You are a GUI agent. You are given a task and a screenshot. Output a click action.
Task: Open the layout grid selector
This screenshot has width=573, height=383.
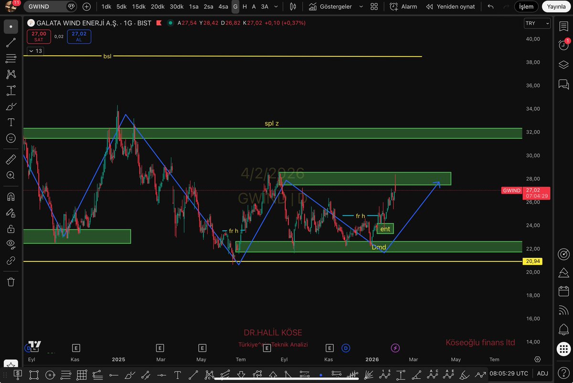pyautogui.click(x=374, y=7)
